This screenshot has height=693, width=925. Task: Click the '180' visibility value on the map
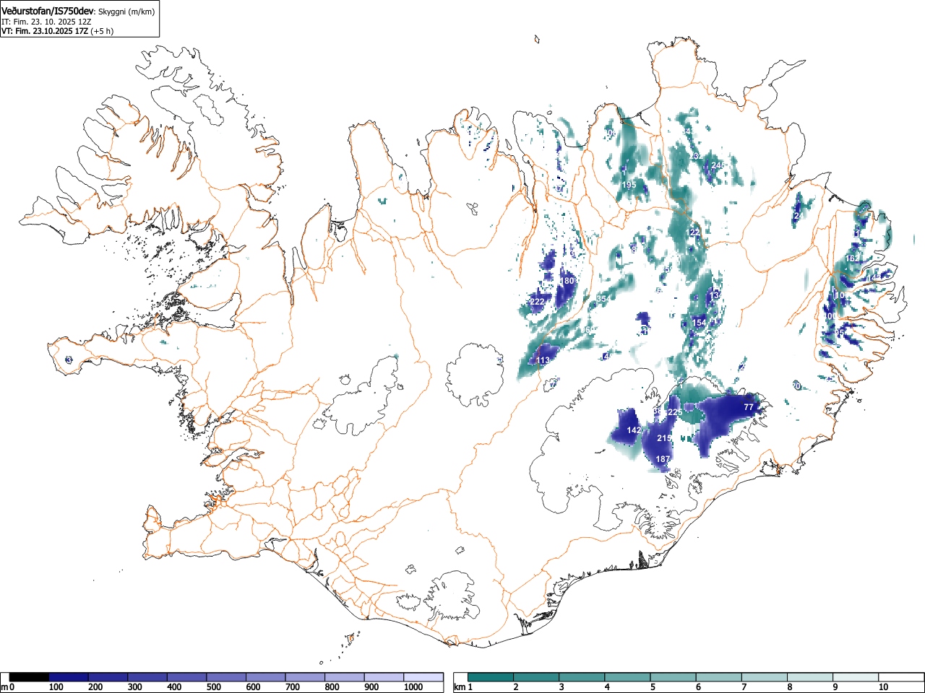point(567,281)
